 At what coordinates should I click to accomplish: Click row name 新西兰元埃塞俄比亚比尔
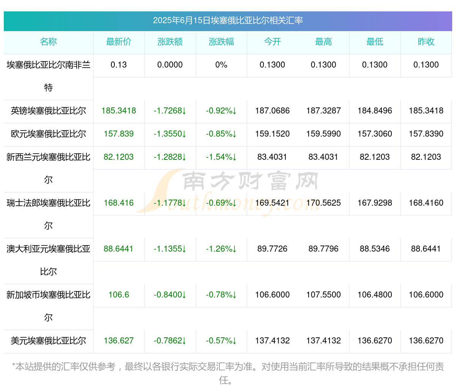point(48,168)
